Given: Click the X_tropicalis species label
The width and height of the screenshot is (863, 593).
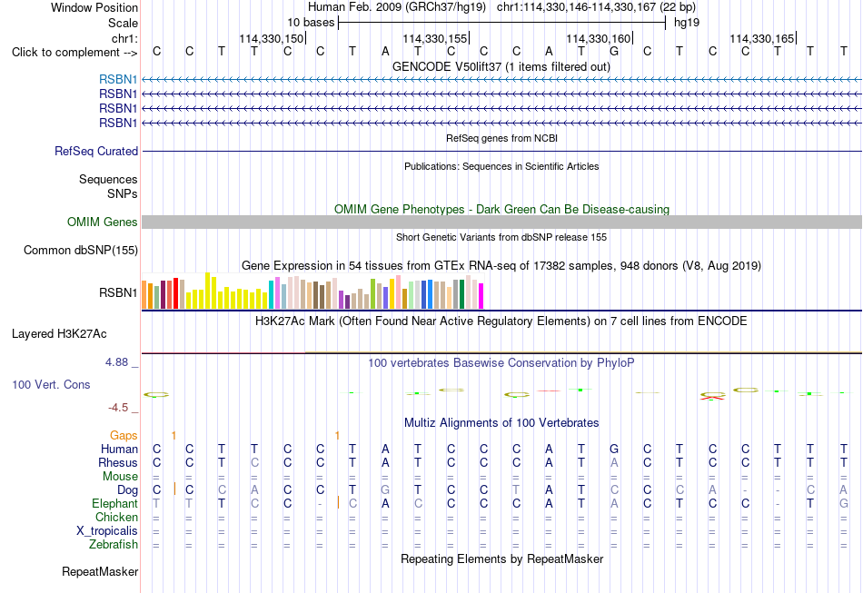Looking at the screenshot, I should tap(107, 531).
